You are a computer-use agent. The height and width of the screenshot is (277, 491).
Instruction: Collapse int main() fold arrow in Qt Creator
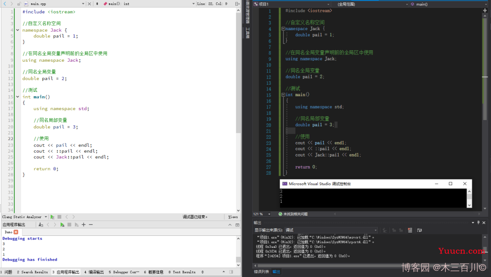(x=18, y=97)
